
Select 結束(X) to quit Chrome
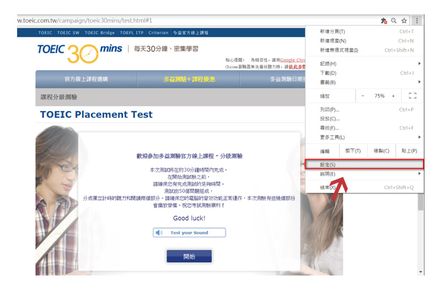point(364,187)
